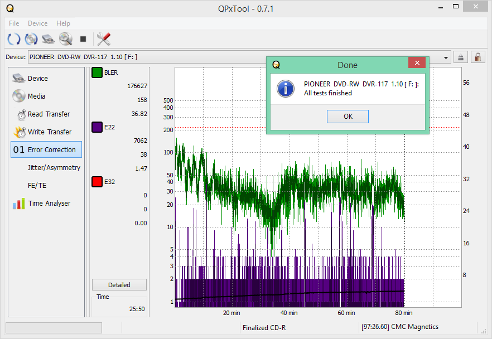This screenshot has height=339, width=492.
Task: Click the QPxTool logo in title bar
Action: pyautogui.click(x=10, y=8)
